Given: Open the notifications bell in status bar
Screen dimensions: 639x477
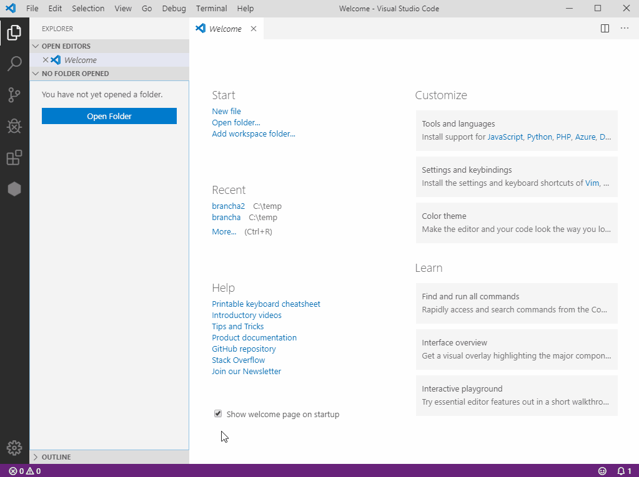Looking at the screenshot, I should tap(624, 471).
